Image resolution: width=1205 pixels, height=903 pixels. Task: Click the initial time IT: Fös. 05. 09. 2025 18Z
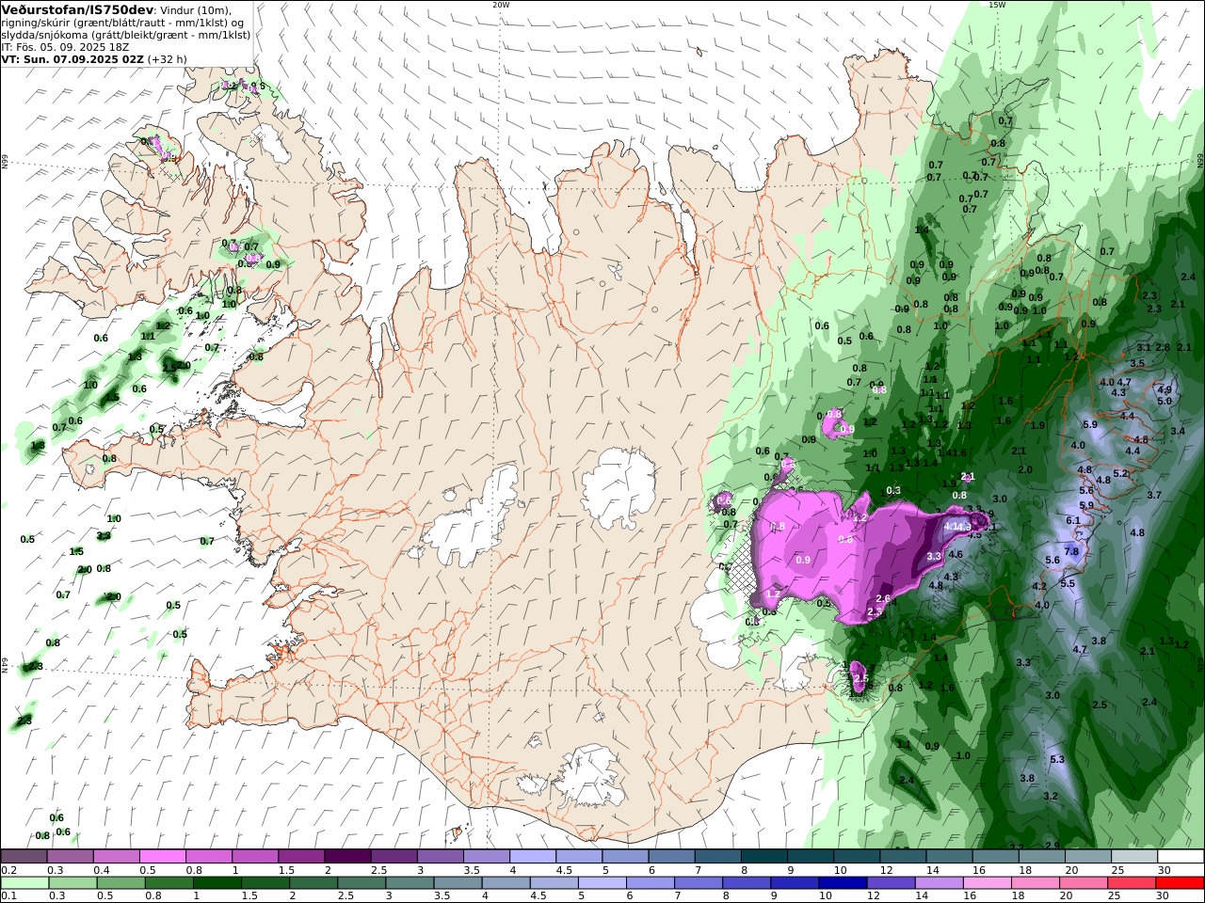(65, 46)
